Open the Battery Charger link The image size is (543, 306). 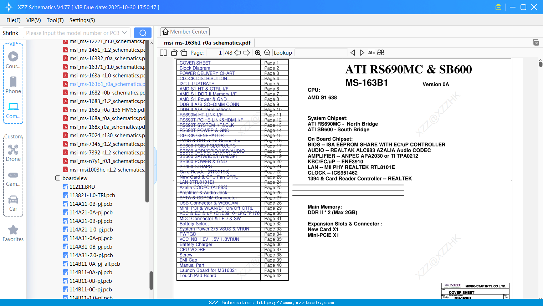tap(196, 244)
